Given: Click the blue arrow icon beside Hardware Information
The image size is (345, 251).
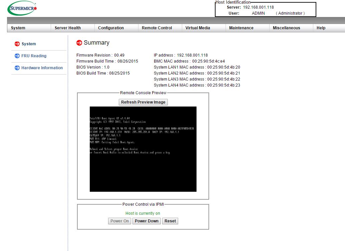Looking at the screenshot, I should tap(17, 68).
